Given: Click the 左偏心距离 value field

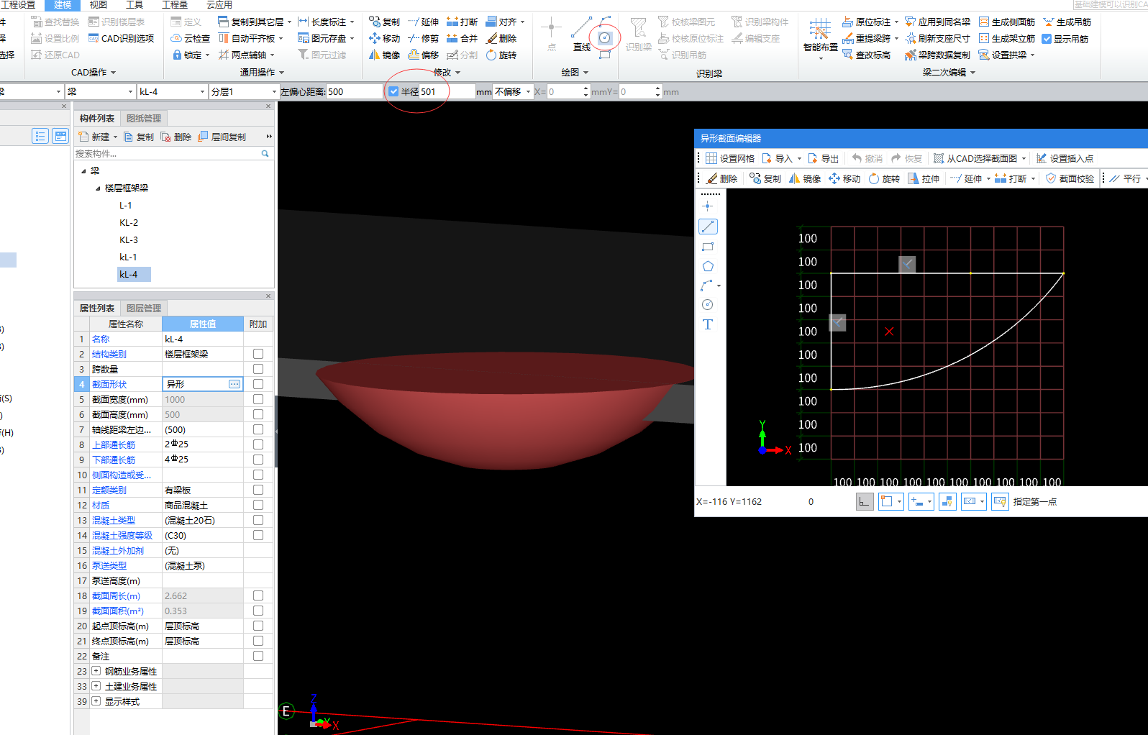Looking at the screenshot, I should pos(354,91).
